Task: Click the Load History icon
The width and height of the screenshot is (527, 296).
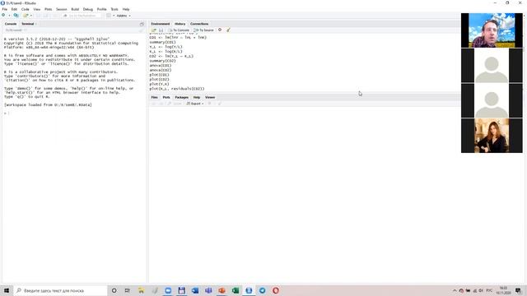Action: (x=154, y=30)
